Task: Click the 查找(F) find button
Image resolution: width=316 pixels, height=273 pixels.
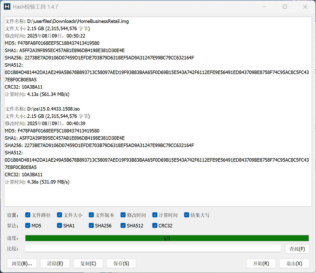Action: coord(297,249)
